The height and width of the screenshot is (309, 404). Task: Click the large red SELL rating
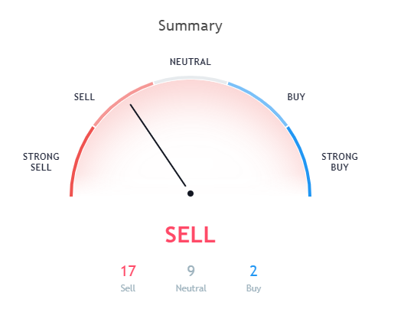pyautogui.click(x=191, y=235)
